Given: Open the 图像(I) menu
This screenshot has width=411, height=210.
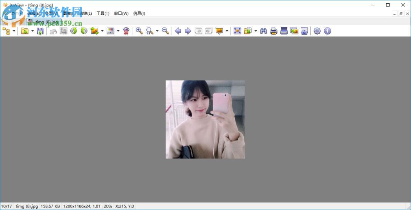Looking at the screenshot, I should (x=69, y=14).
